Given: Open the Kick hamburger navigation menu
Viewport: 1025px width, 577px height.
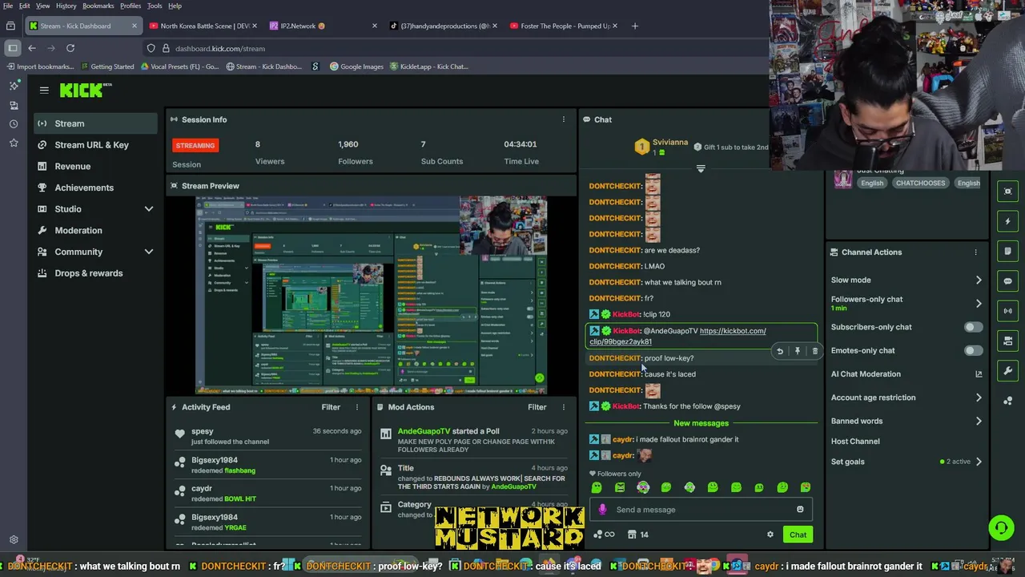Looking at the screenshot, I should (x=44, y=91).
